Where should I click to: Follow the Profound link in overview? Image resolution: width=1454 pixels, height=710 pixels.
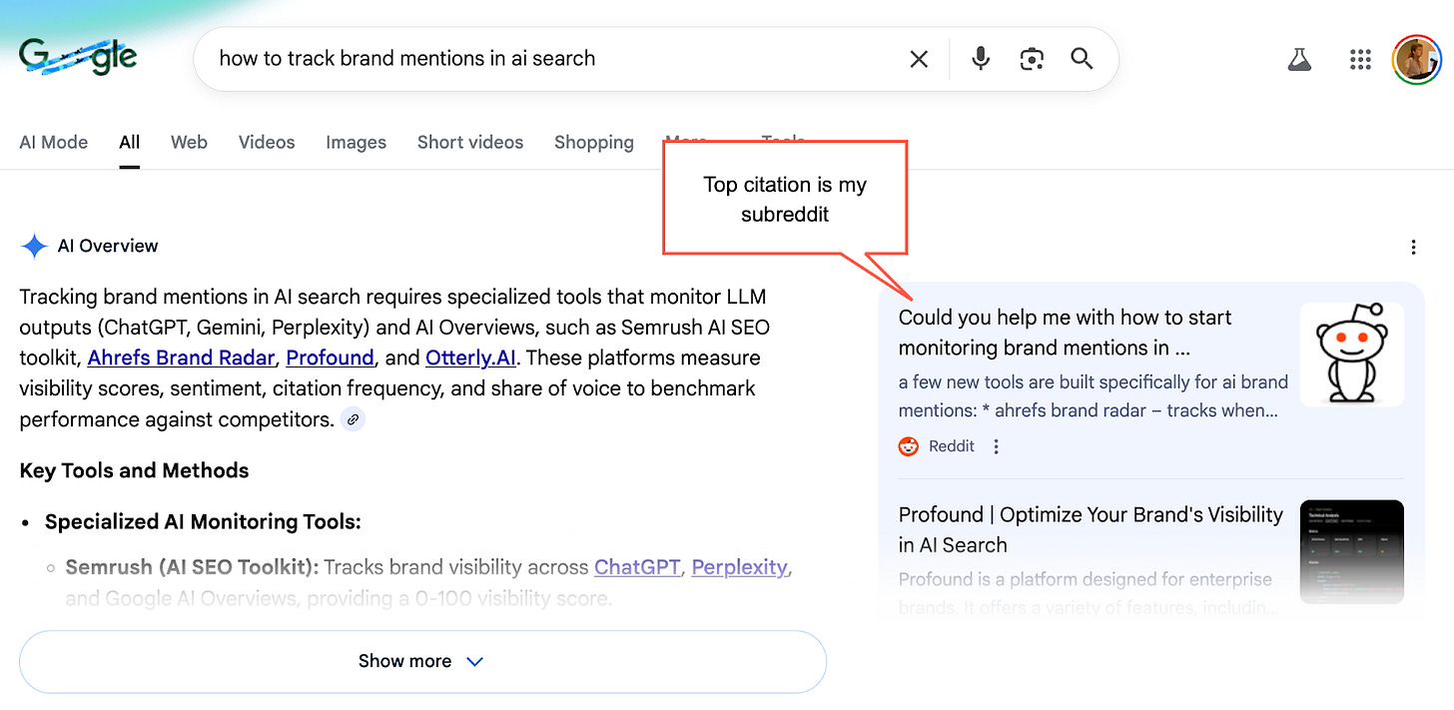[330, 357]
